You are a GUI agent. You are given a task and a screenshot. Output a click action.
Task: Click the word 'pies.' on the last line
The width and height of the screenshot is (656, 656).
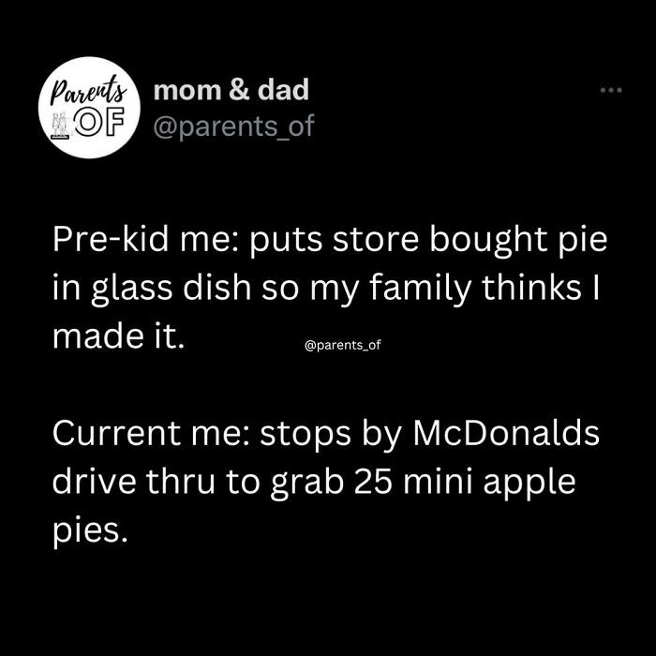[87, 531]
